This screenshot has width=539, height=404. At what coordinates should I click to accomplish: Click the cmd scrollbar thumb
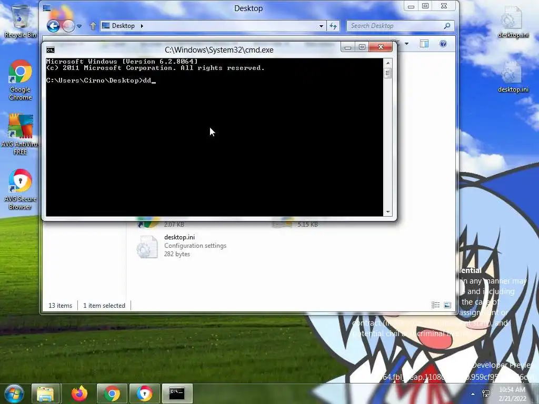coord(388,73)
